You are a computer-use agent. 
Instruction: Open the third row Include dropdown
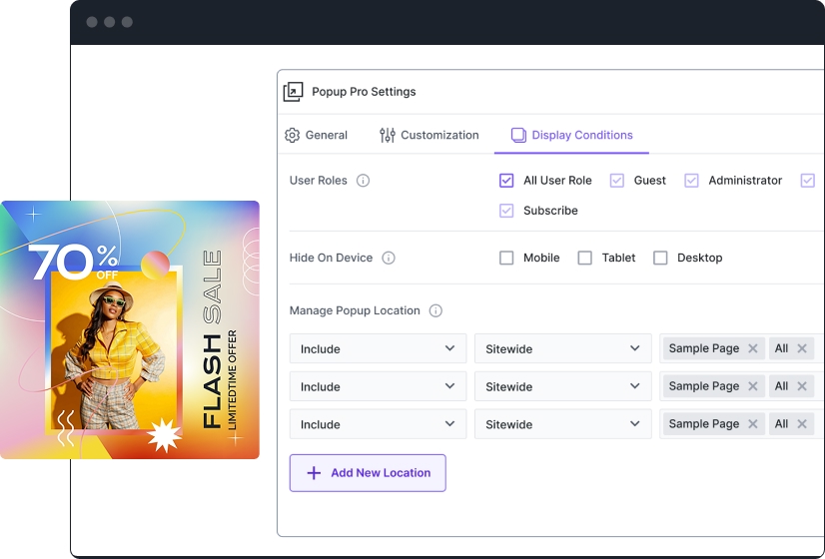[378, 424]
